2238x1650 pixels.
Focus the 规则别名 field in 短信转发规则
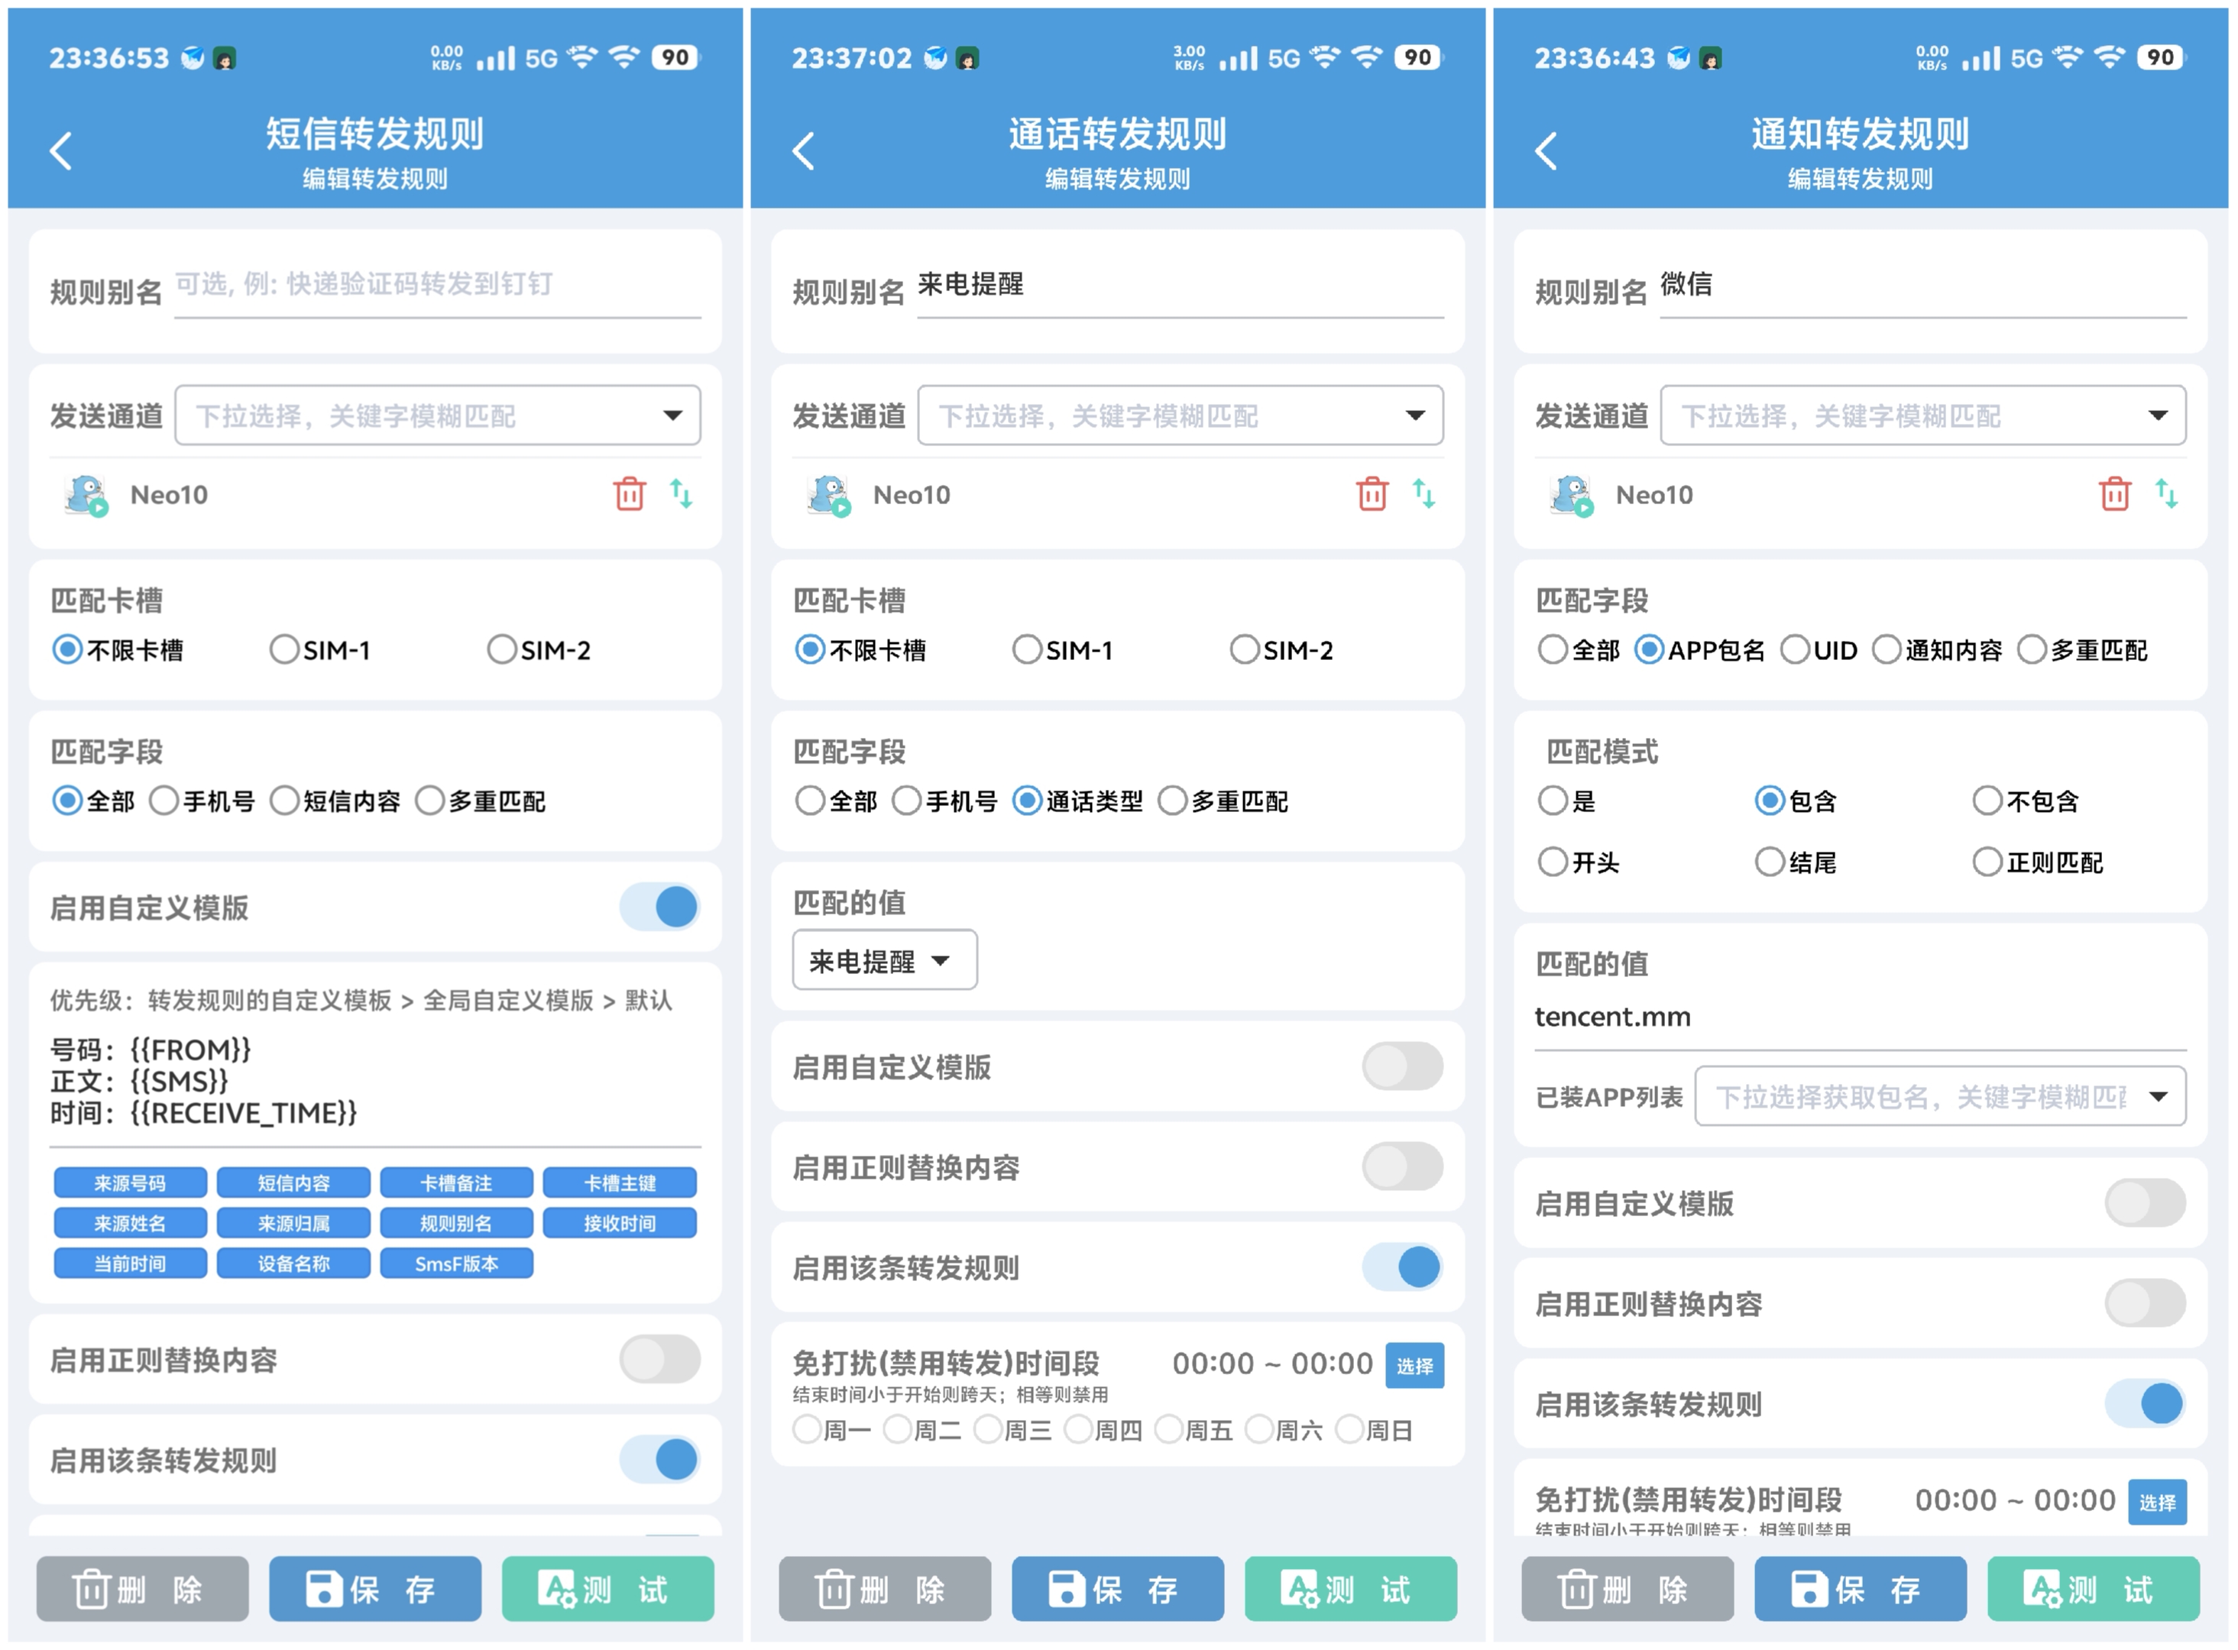438,286
